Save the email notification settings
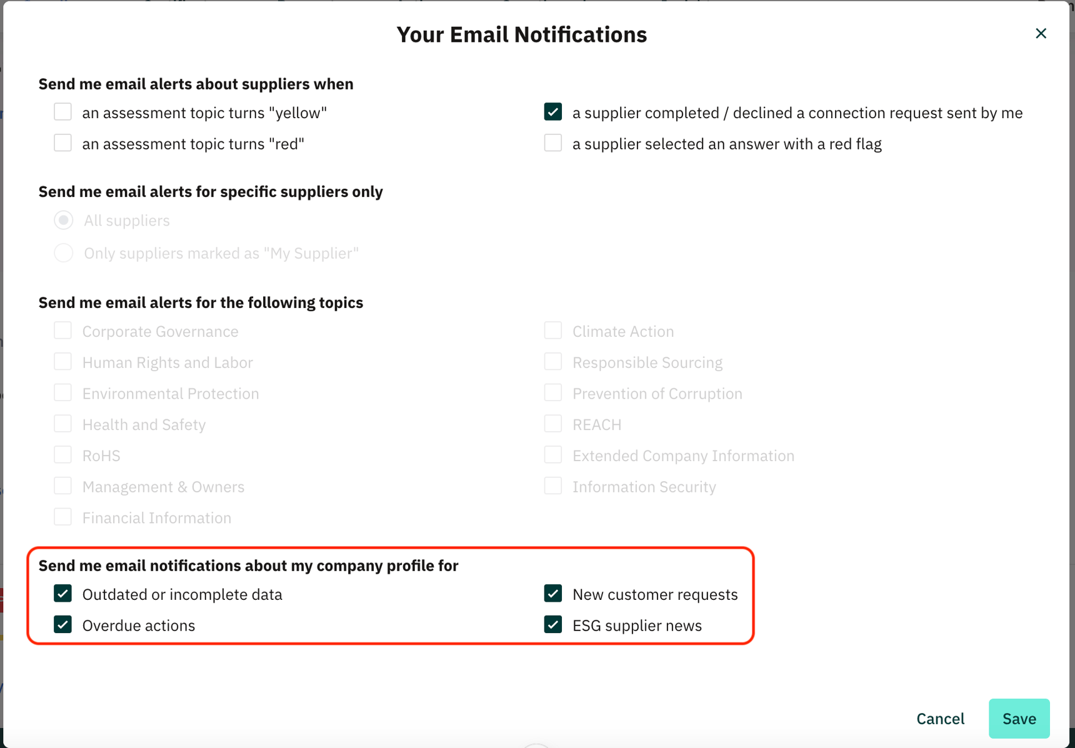 (1019, 719)
